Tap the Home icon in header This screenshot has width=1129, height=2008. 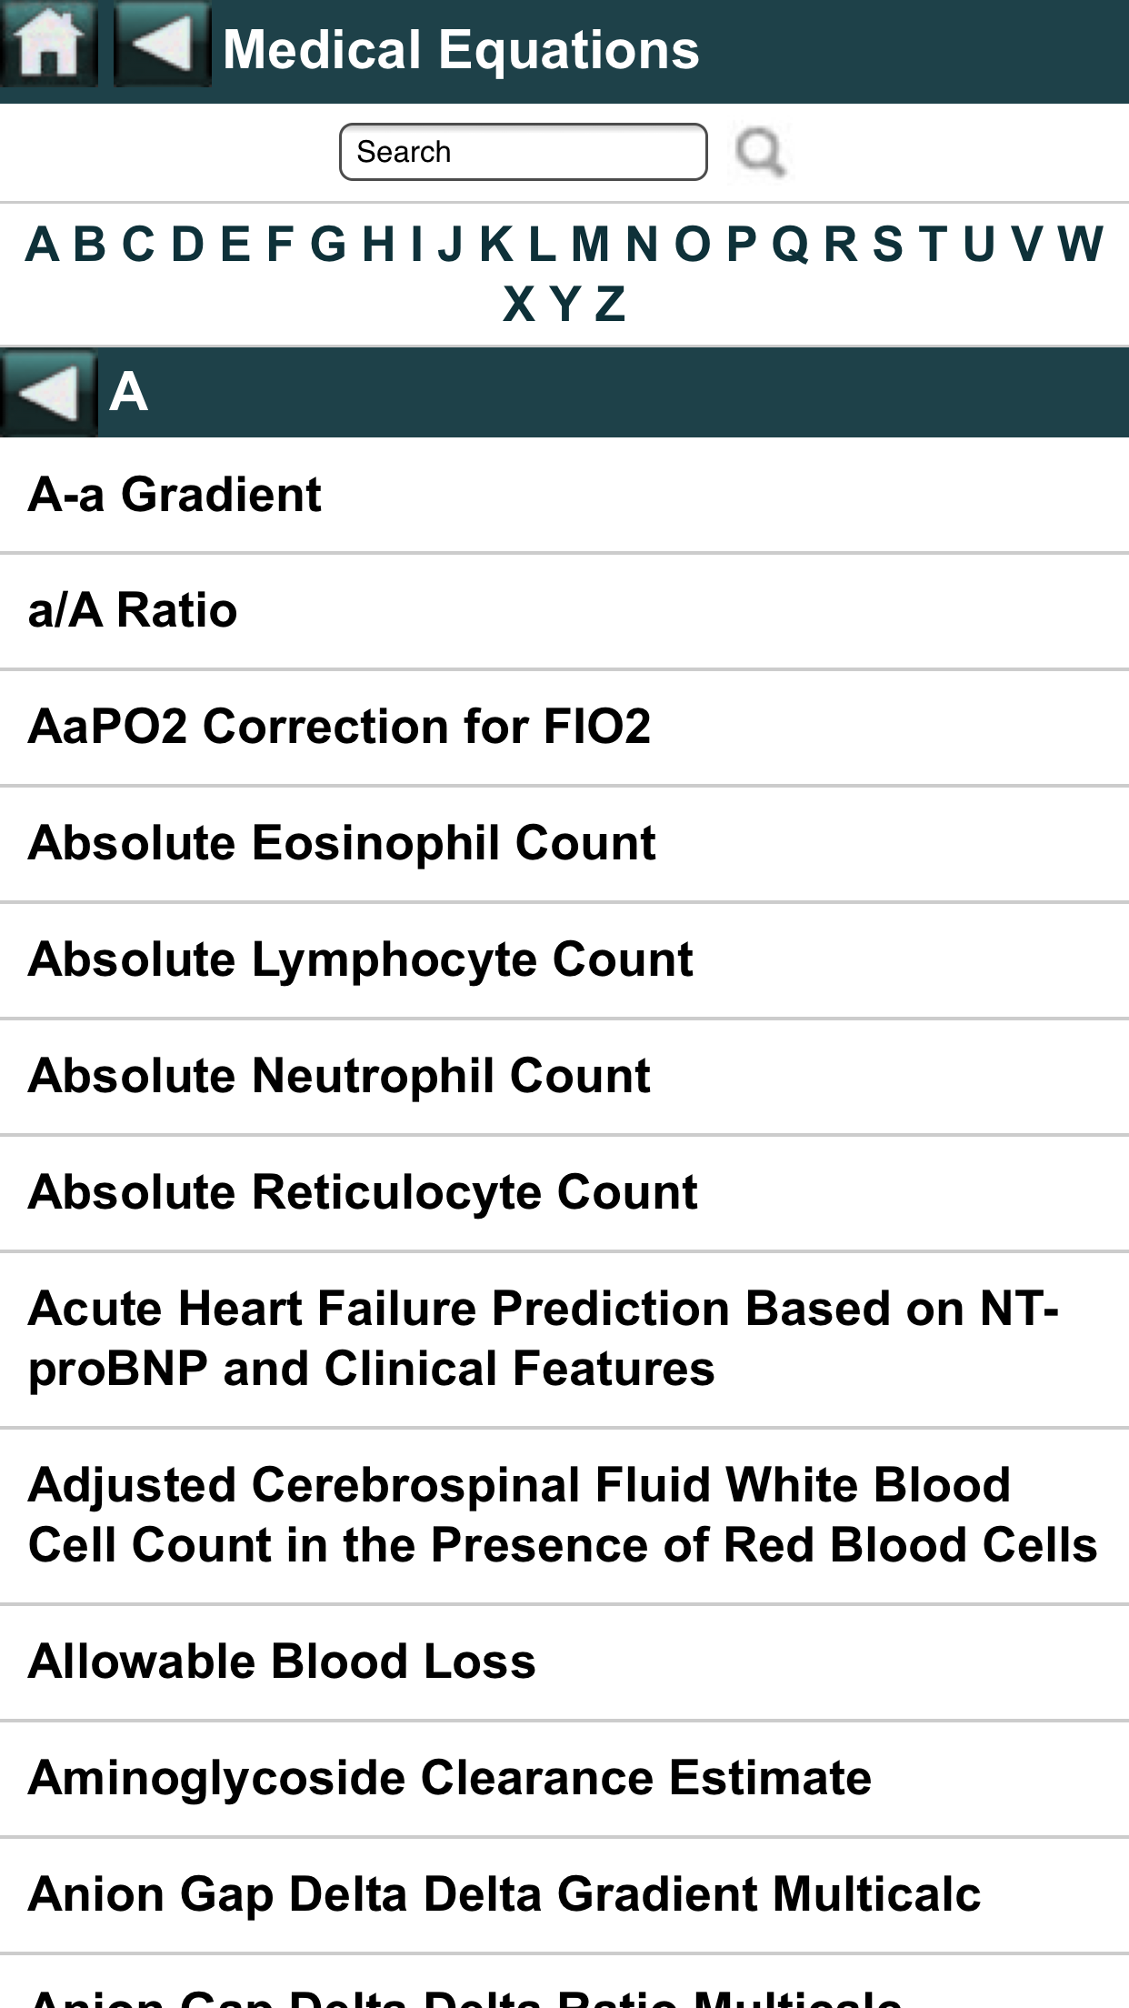click(48, 44)
